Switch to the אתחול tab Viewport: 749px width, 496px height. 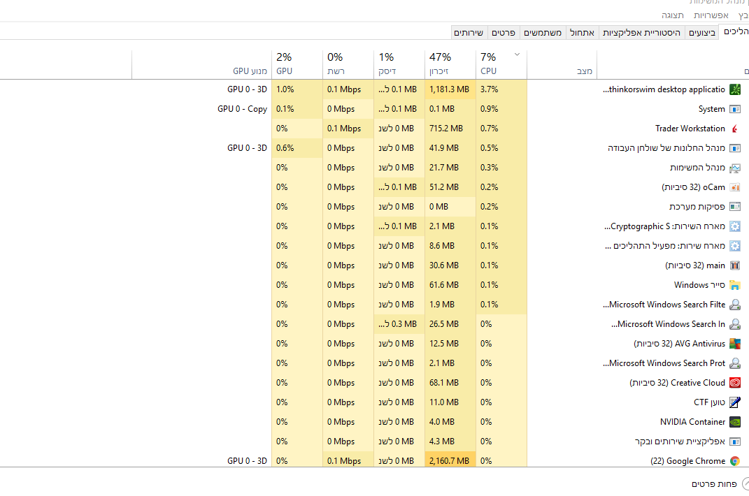[582, 32]
